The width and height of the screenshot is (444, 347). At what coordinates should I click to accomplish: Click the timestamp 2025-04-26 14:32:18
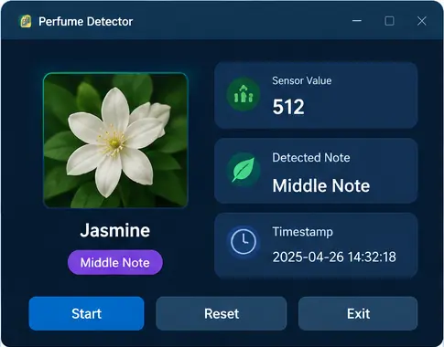point(334,257)
